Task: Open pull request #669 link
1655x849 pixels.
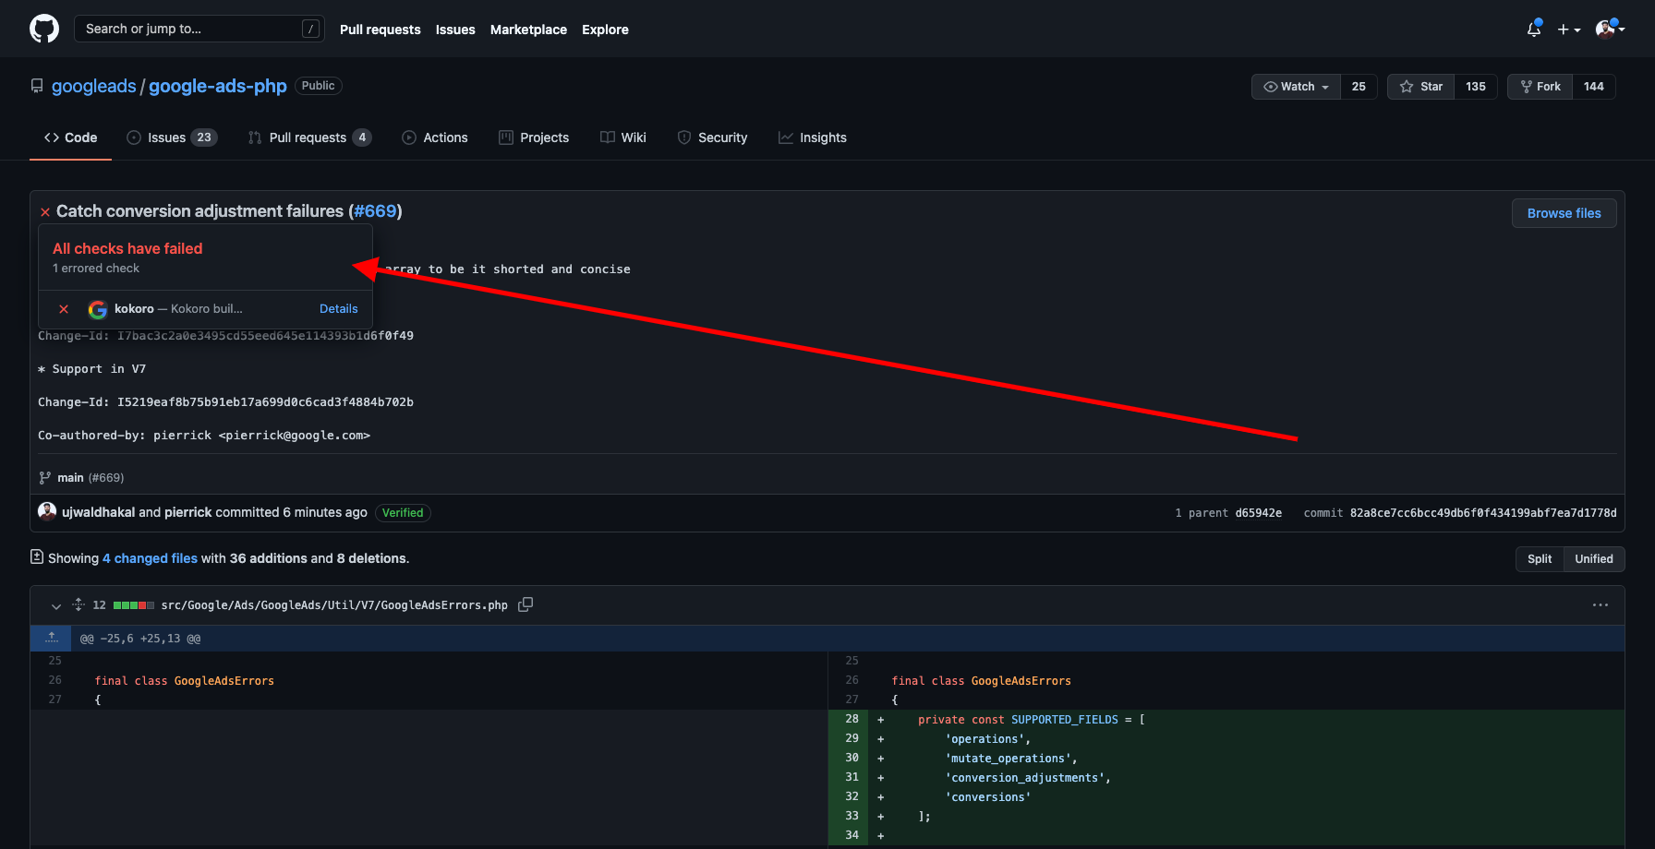Action: [x=375, y=210]
